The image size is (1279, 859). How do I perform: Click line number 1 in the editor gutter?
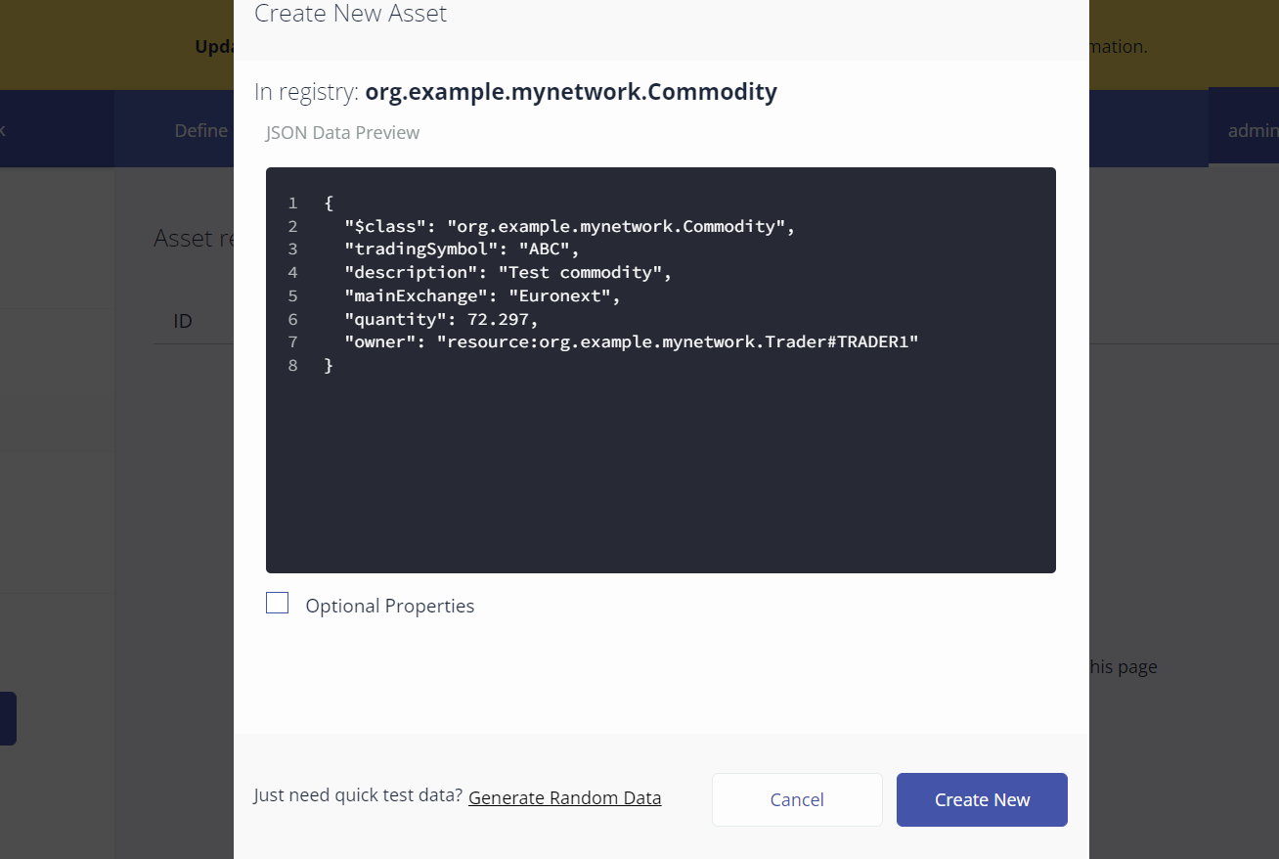pos(292,203)
